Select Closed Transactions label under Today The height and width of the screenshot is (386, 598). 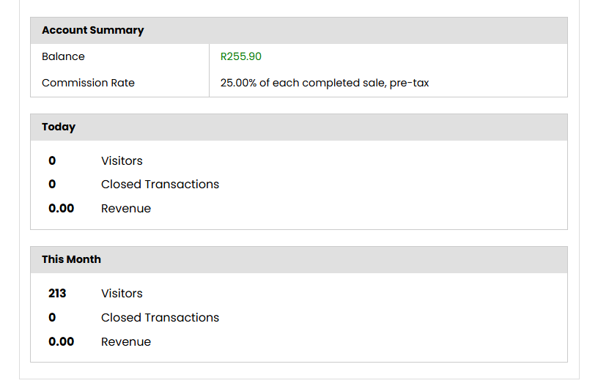(x=160, y=185)
